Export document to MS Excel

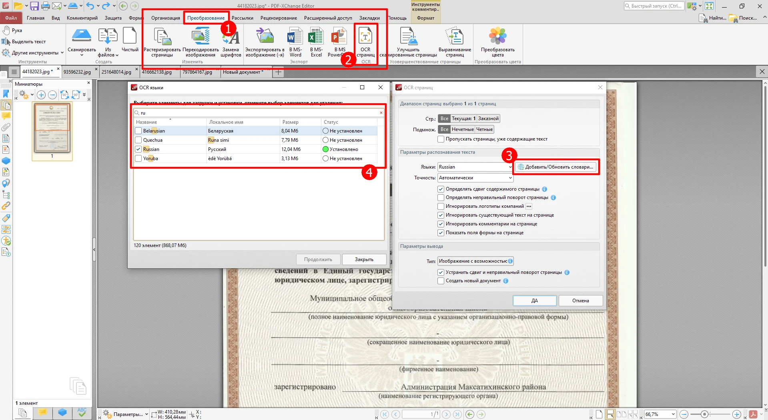pos(316,42)
